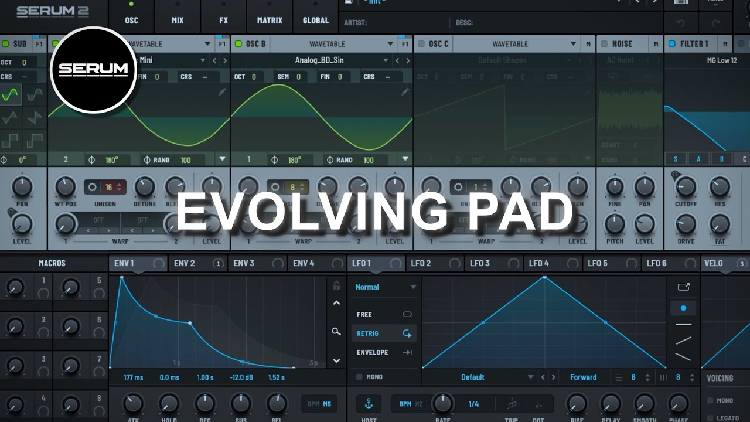Screen dimensions: 750x422
Task: Enable the triplet note icon
Action: click(x=512, y=404)
